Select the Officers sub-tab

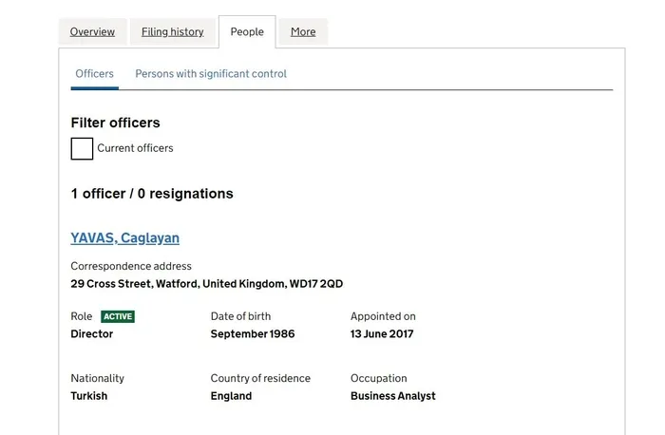pyautogui.click(x=94, y=74)
